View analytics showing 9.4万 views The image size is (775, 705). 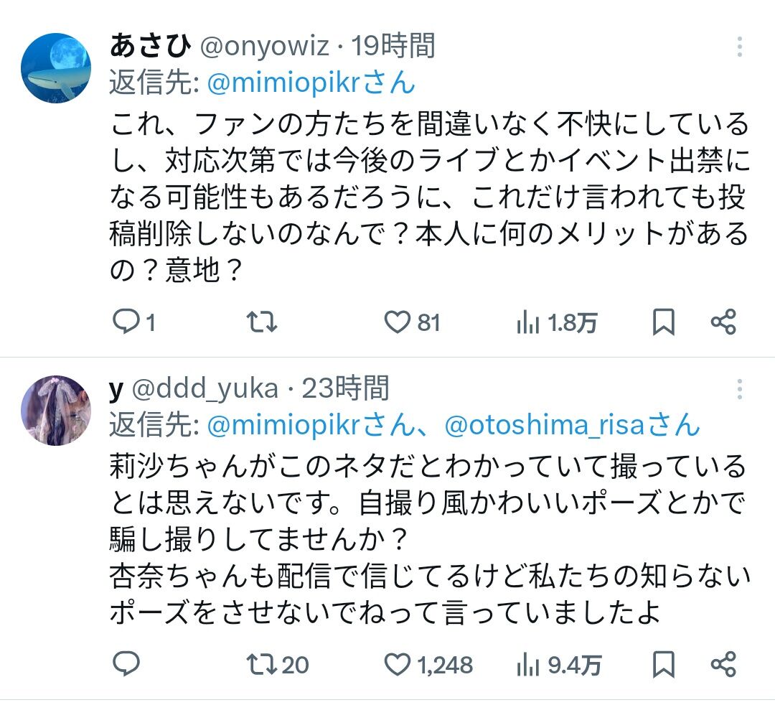pyautogui.click(x=529, y=665)
